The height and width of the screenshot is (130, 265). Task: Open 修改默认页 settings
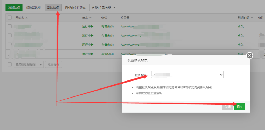point(33,7)
